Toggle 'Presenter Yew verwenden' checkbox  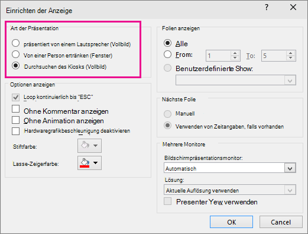coord(167,201)
